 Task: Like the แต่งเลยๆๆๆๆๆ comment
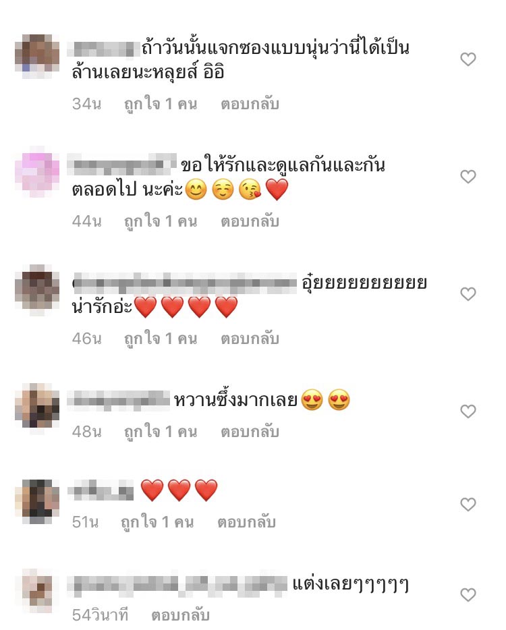click(x=468, y=595)
